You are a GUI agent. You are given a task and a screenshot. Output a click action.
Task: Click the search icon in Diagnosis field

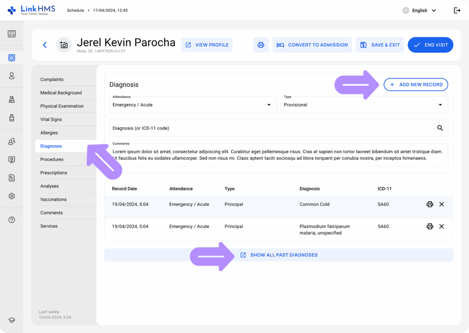(440, 128)
